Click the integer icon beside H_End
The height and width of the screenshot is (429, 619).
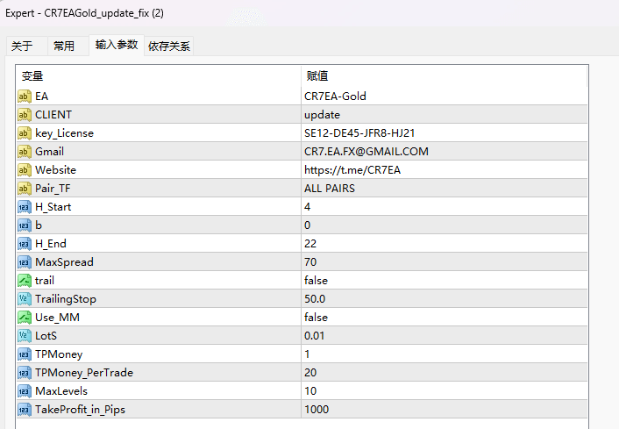click(x=24, y=244)
